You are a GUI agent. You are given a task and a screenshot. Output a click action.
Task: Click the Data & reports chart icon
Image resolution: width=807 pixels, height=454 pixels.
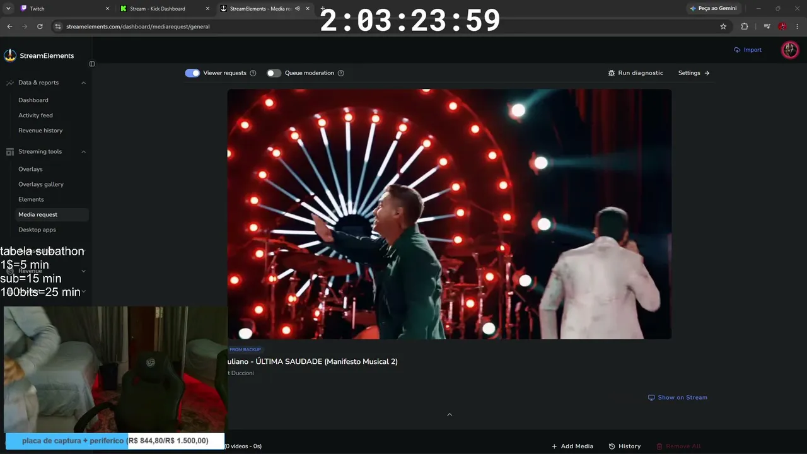(10, 83)
